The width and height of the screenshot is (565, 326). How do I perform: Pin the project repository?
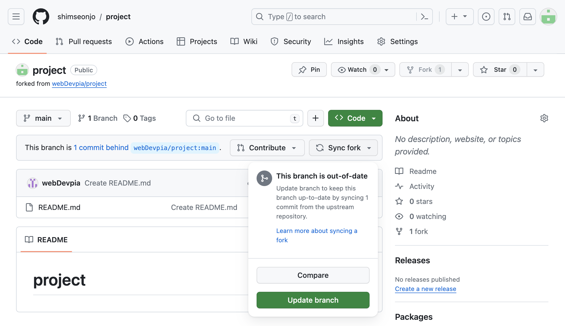pos(309,69)
